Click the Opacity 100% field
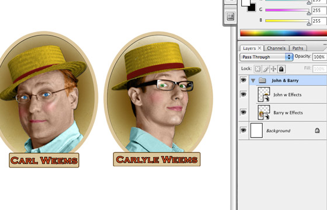 [319, 57]
